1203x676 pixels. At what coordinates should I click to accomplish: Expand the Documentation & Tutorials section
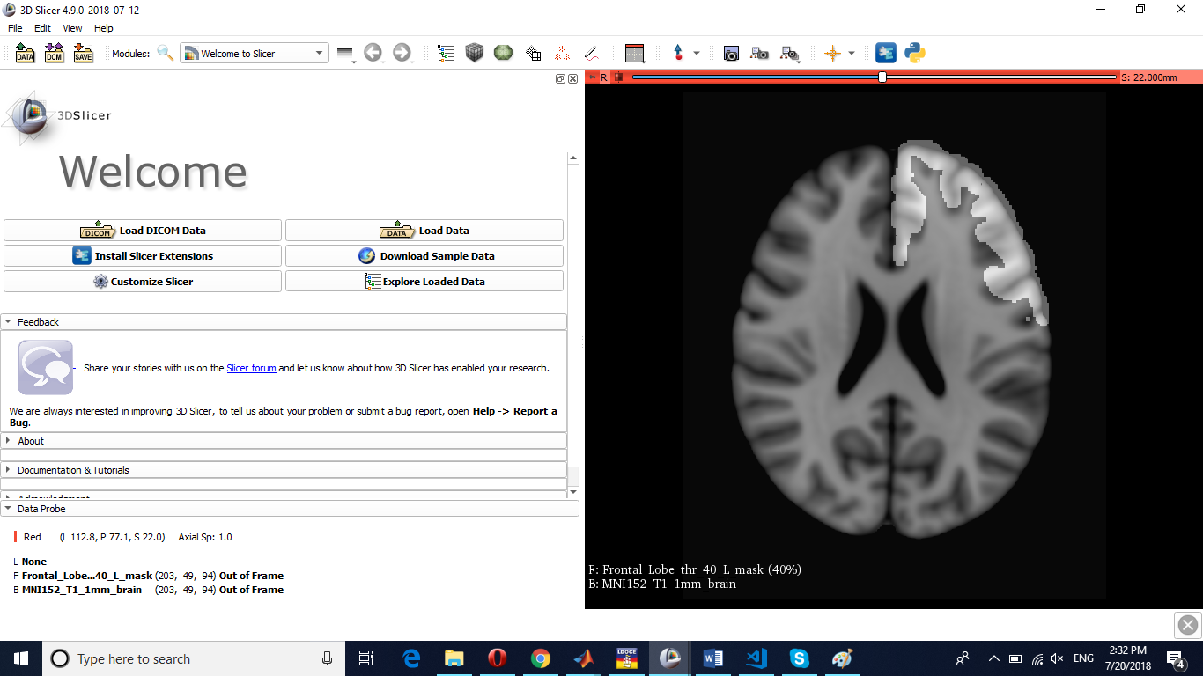(x=72, y=470)
